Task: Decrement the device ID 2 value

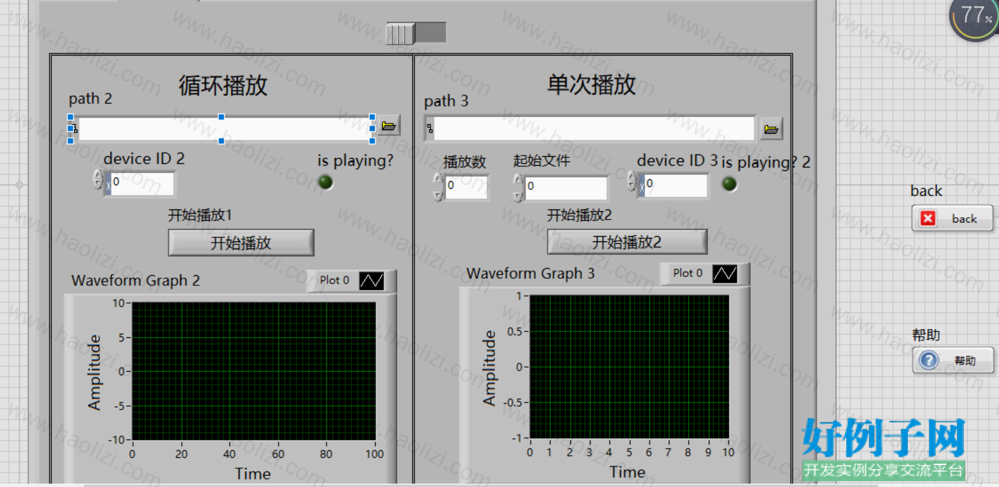Action: [98, 184]
